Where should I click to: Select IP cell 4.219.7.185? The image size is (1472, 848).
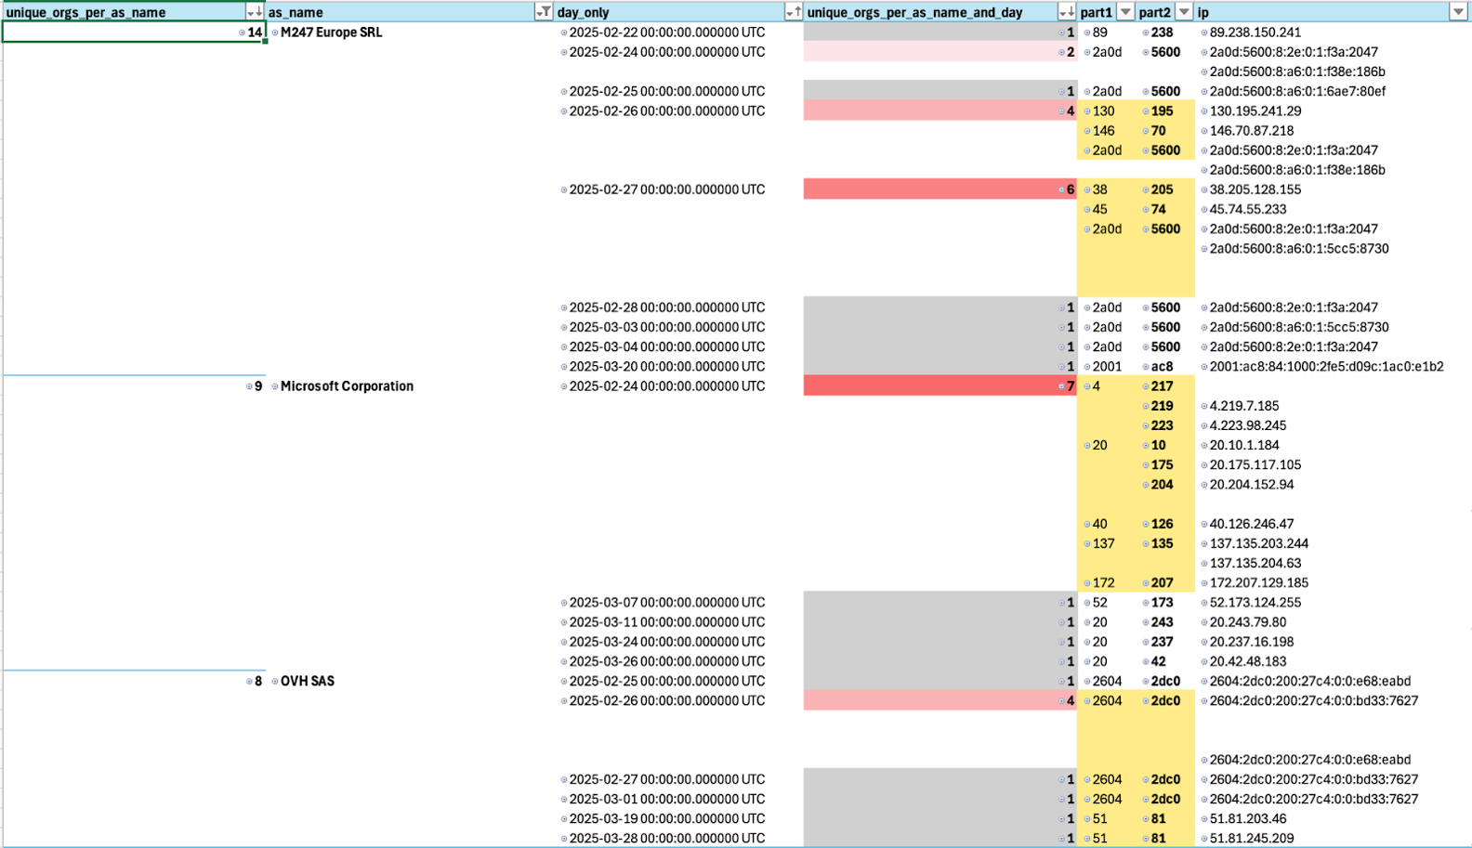click(x=1333, y=406)
